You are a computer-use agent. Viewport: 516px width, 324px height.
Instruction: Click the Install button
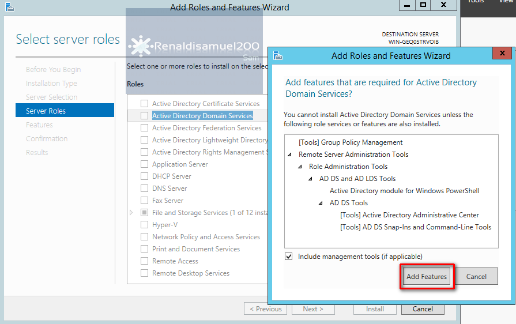375,309
